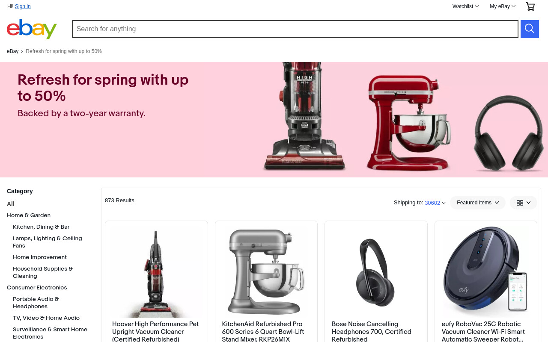The image size is (548, 342).
Task: Open Kitchen, Dining & Bar subcategory
Action: [x=41, y=227]
